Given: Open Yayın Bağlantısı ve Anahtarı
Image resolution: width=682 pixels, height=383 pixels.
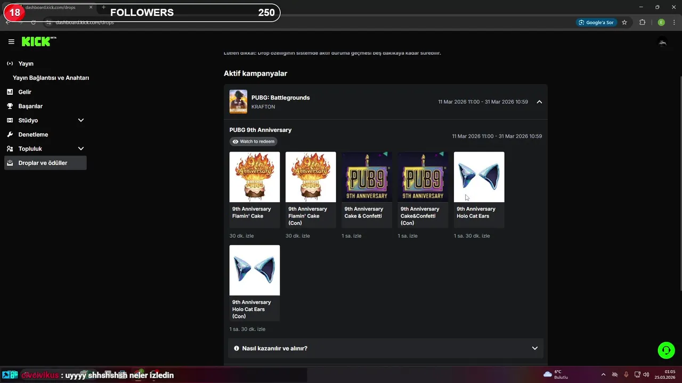Looking at the screenshot, I should click(x=51, y=78).
